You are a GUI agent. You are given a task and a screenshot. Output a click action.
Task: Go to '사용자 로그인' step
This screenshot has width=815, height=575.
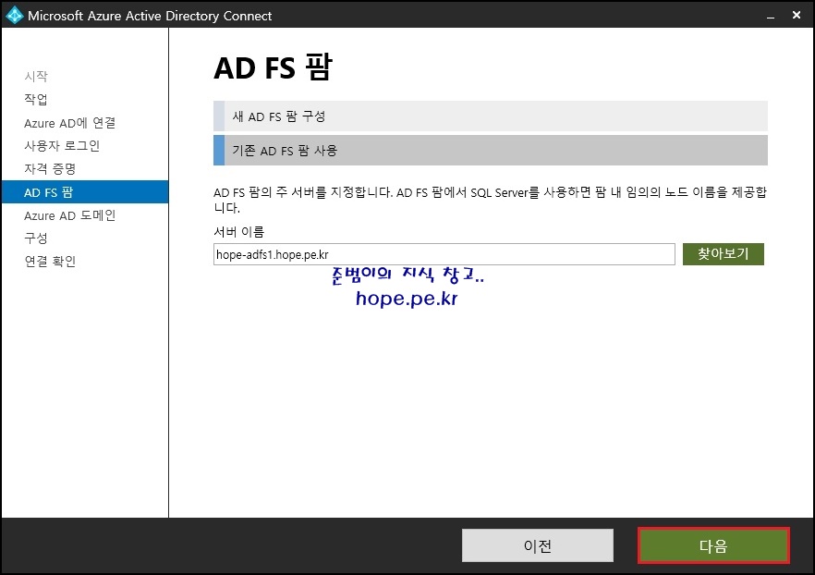click(62, 145)
